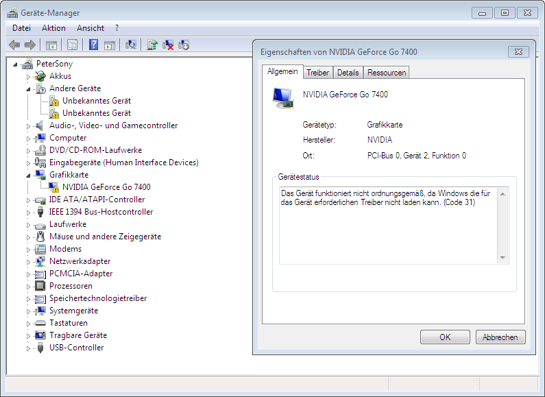The width and height of the screenshot is (545, 397).
Task: Select the first Unbekanntes Gerät entry
Action: tap(96, 101)
